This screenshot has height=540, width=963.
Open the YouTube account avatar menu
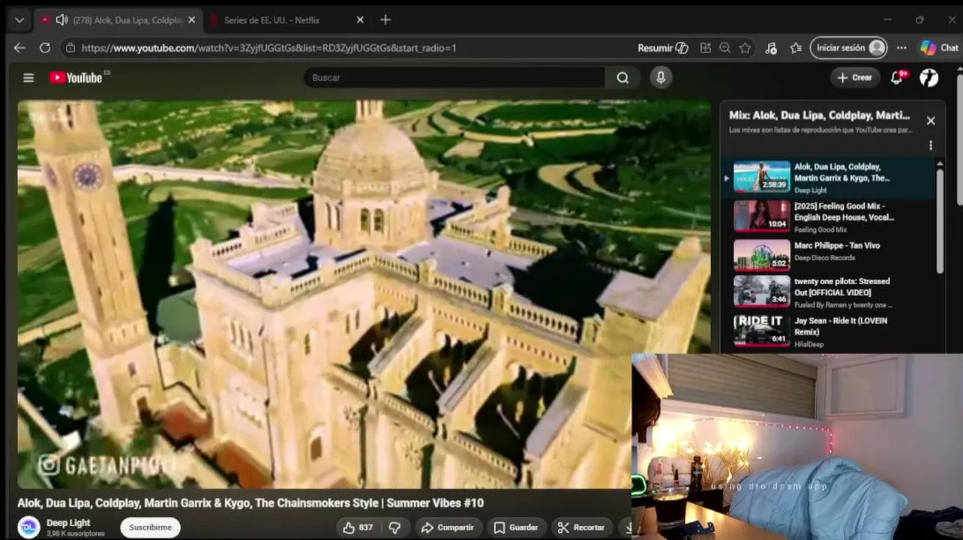(929, 77)
